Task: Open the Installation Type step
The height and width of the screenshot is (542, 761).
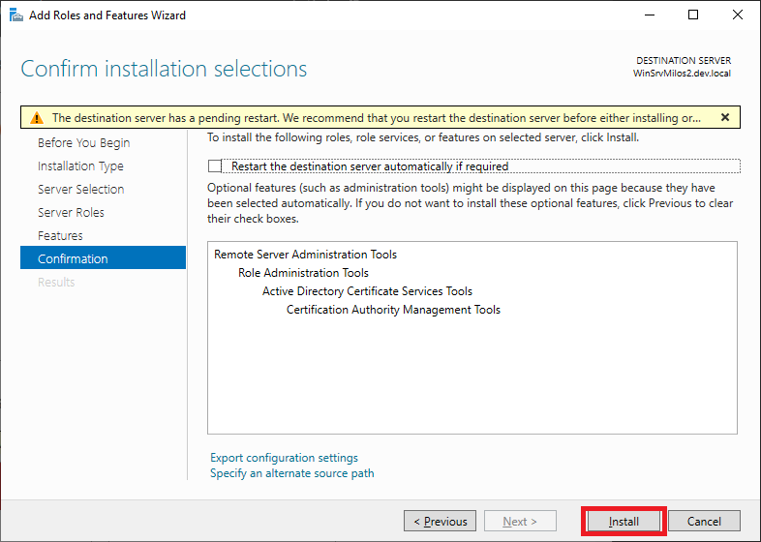Action: point(80,166)
